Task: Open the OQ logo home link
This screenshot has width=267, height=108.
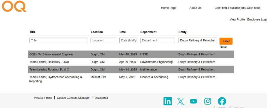Action: 14,6
